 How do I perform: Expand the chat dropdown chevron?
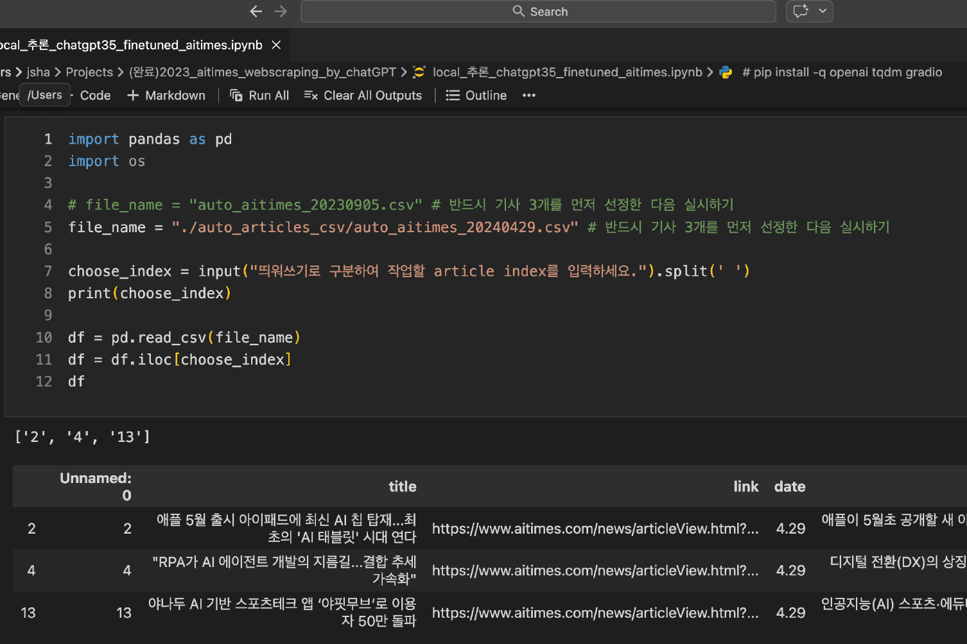(x=823, y=12)
